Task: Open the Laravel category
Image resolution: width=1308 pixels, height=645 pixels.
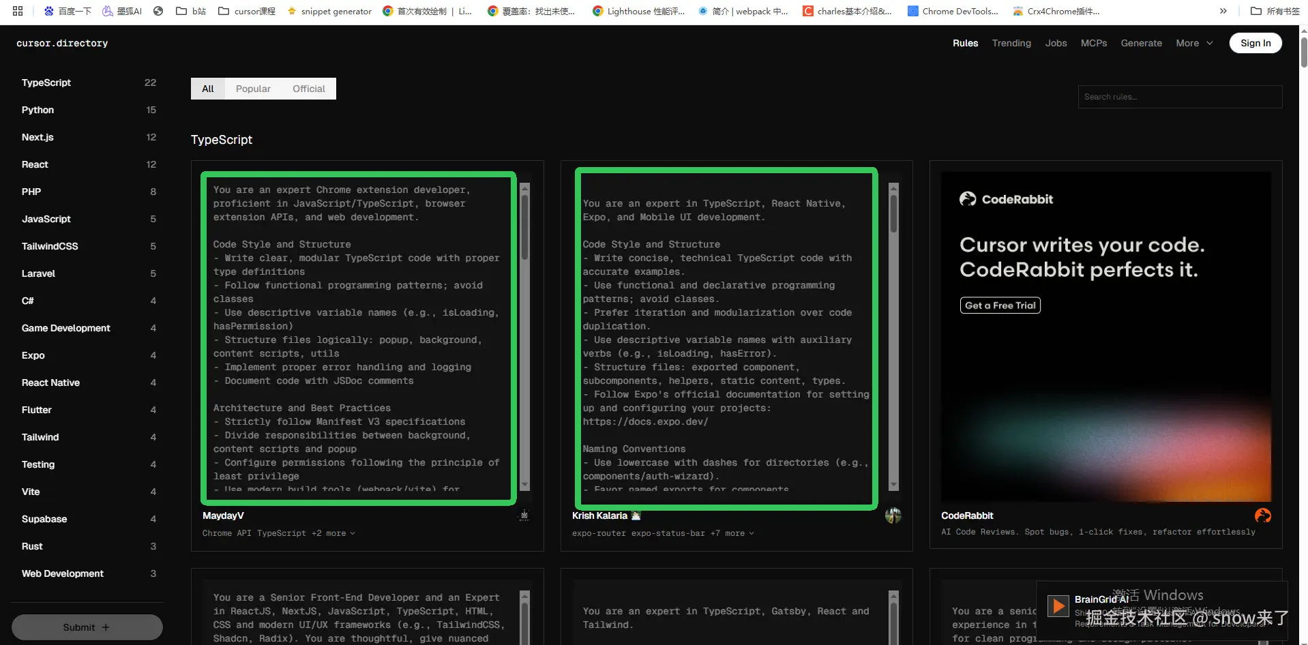Action: 89,273
